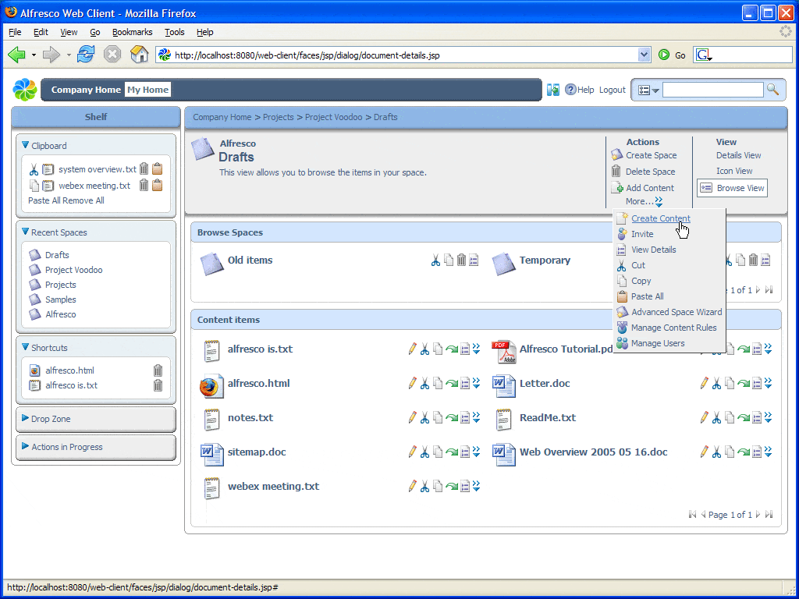Click the Firefox Home toolbar icon
799x599 pixels.
pyautogui.click(x=139, y=54)
